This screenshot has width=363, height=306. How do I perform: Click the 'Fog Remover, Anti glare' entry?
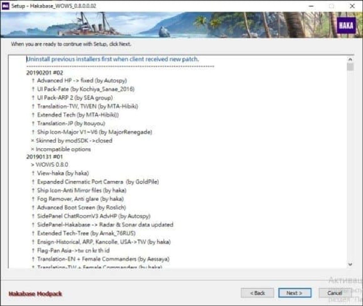(78, 199)
